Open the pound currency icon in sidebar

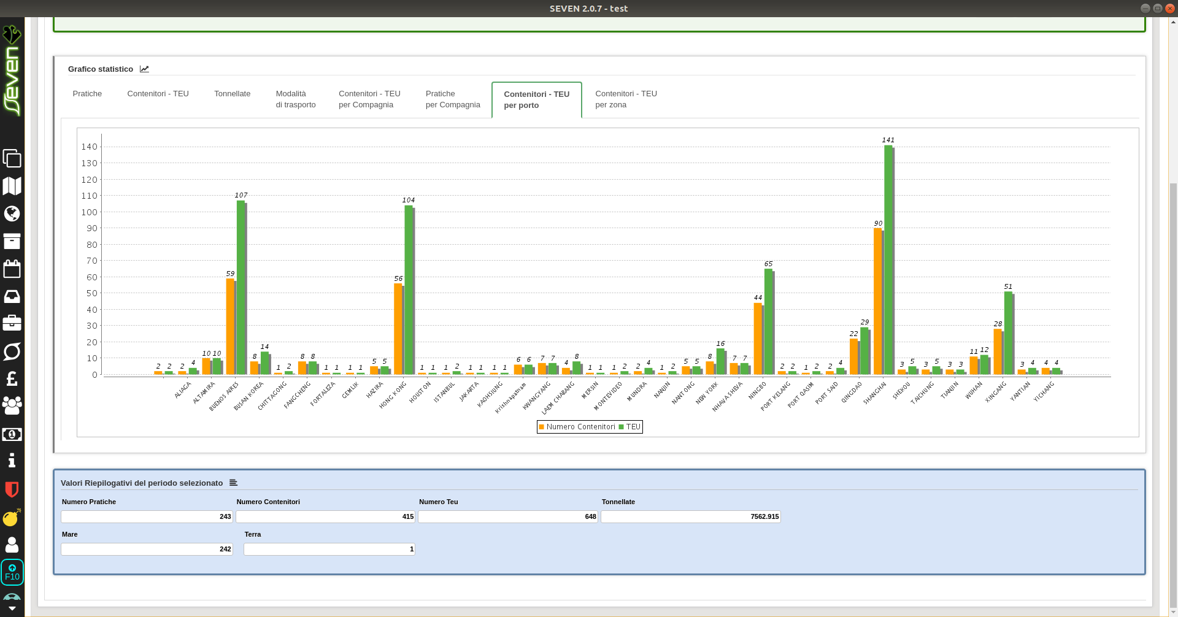pyautogui.click(x=12, y=378)
